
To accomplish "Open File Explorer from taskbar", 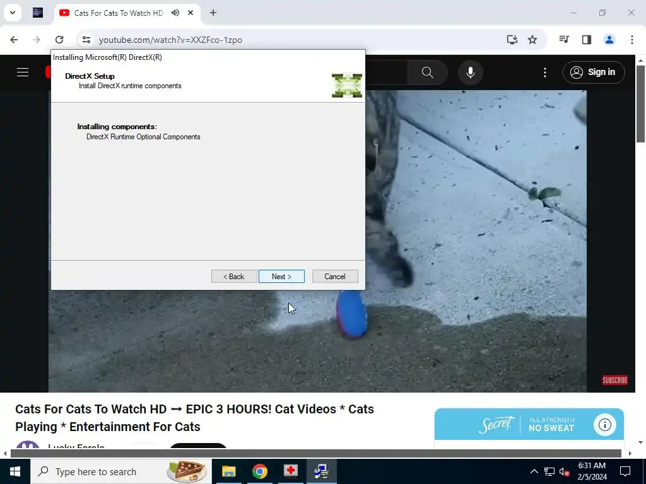I will 228,471.
